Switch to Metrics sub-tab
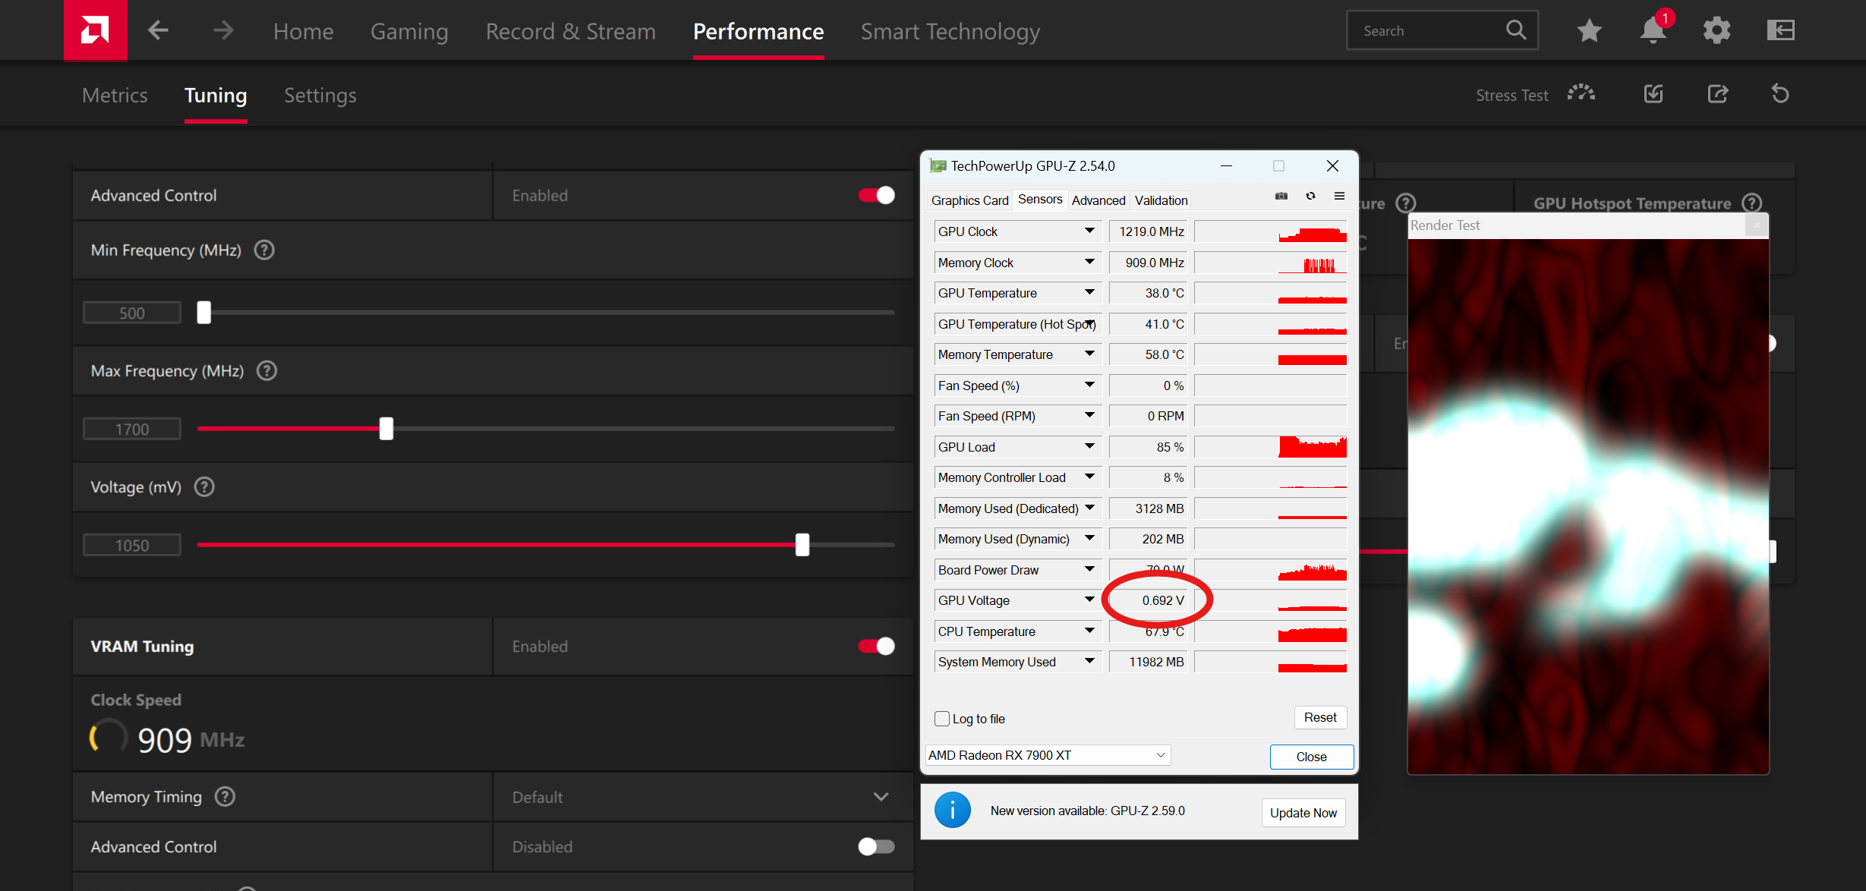This screenshot has height=891, width=1866. point(115,95)
